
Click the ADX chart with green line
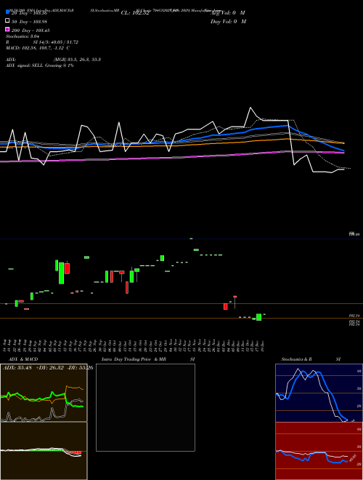[x=44, y=393]
